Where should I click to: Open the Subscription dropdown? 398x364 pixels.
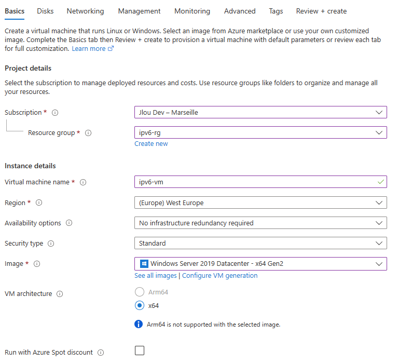260,112
